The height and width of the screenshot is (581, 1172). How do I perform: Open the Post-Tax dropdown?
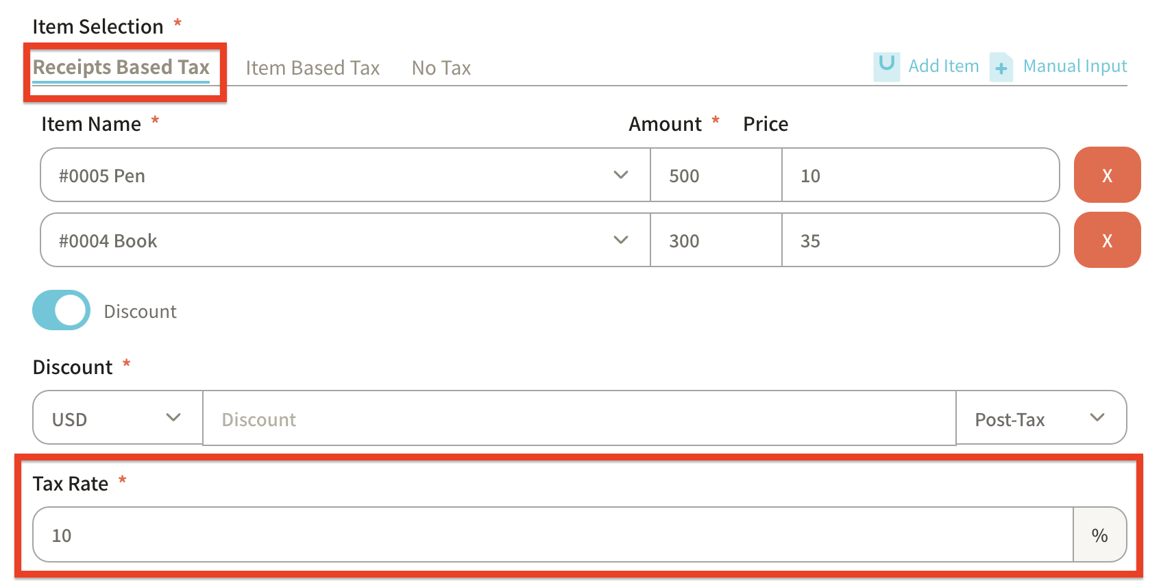coord(1040,419)
